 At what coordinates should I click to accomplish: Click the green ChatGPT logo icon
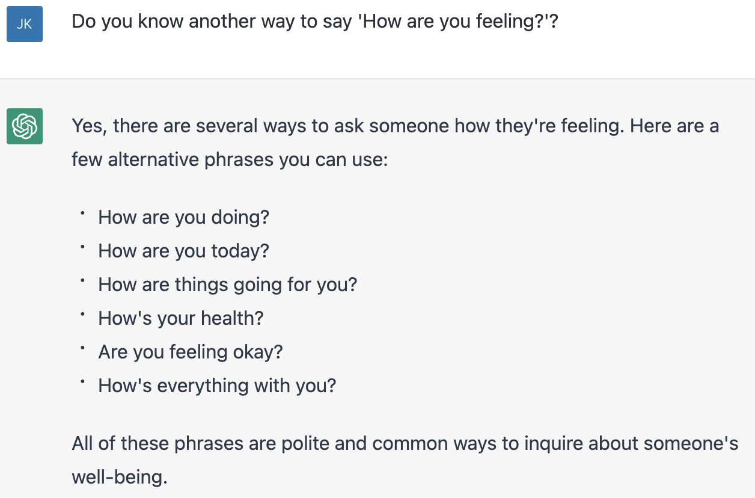point(25,126)
